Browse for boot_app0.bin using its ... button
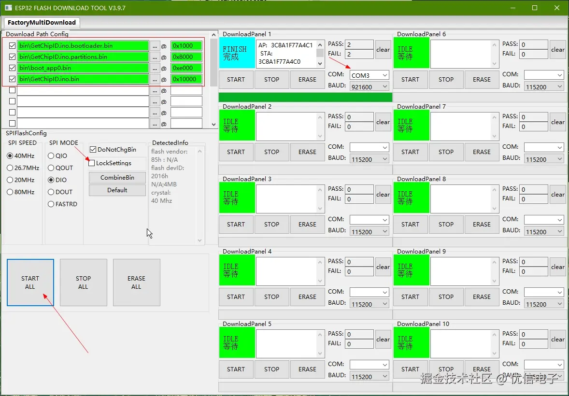 pos(155,68)
